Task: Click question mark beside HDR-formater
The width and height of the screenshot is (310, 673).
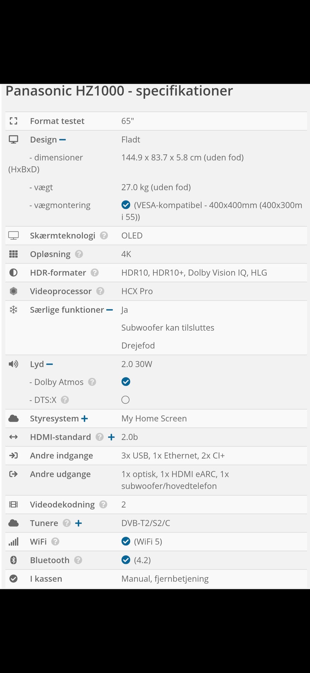Action: tap(94, 272)
